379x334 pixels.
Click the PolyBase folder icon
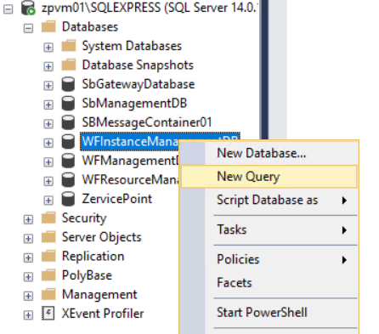point(48,275)
